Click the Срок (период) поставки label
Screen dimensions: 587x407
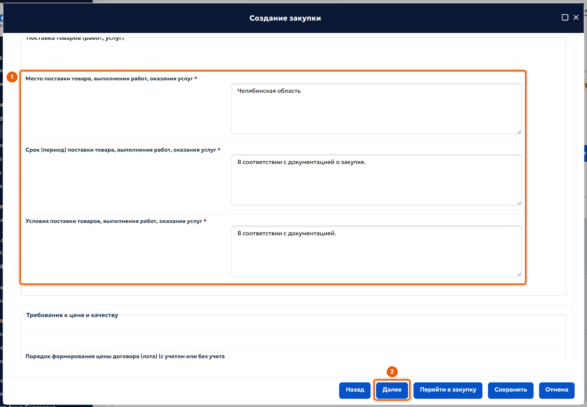(123, 150)
